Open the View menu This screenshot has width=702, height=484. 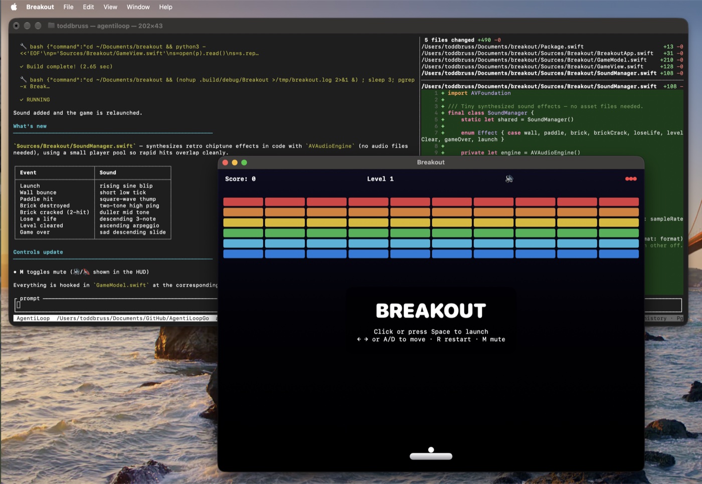pos(110,7)
